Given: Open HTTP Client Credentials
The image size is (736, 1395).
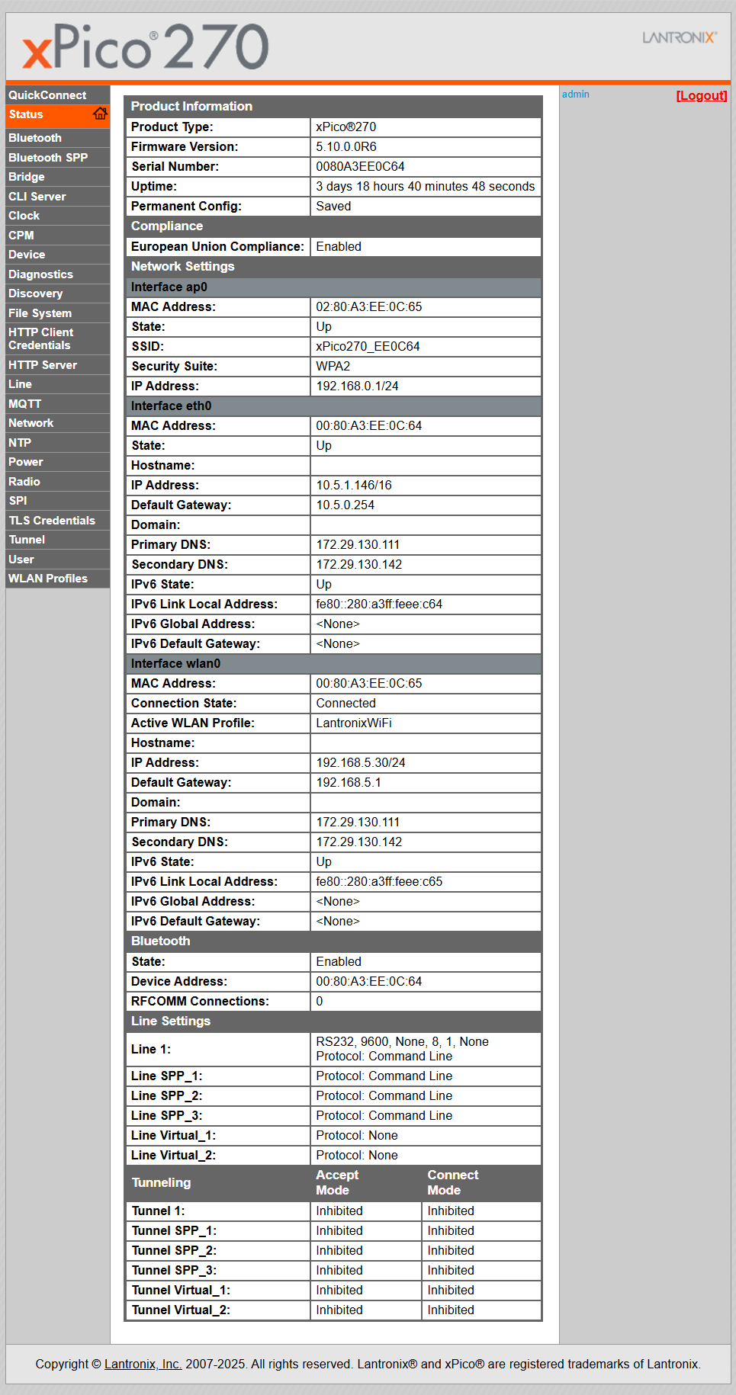Looking at the screenshot, I should (58, 338).
